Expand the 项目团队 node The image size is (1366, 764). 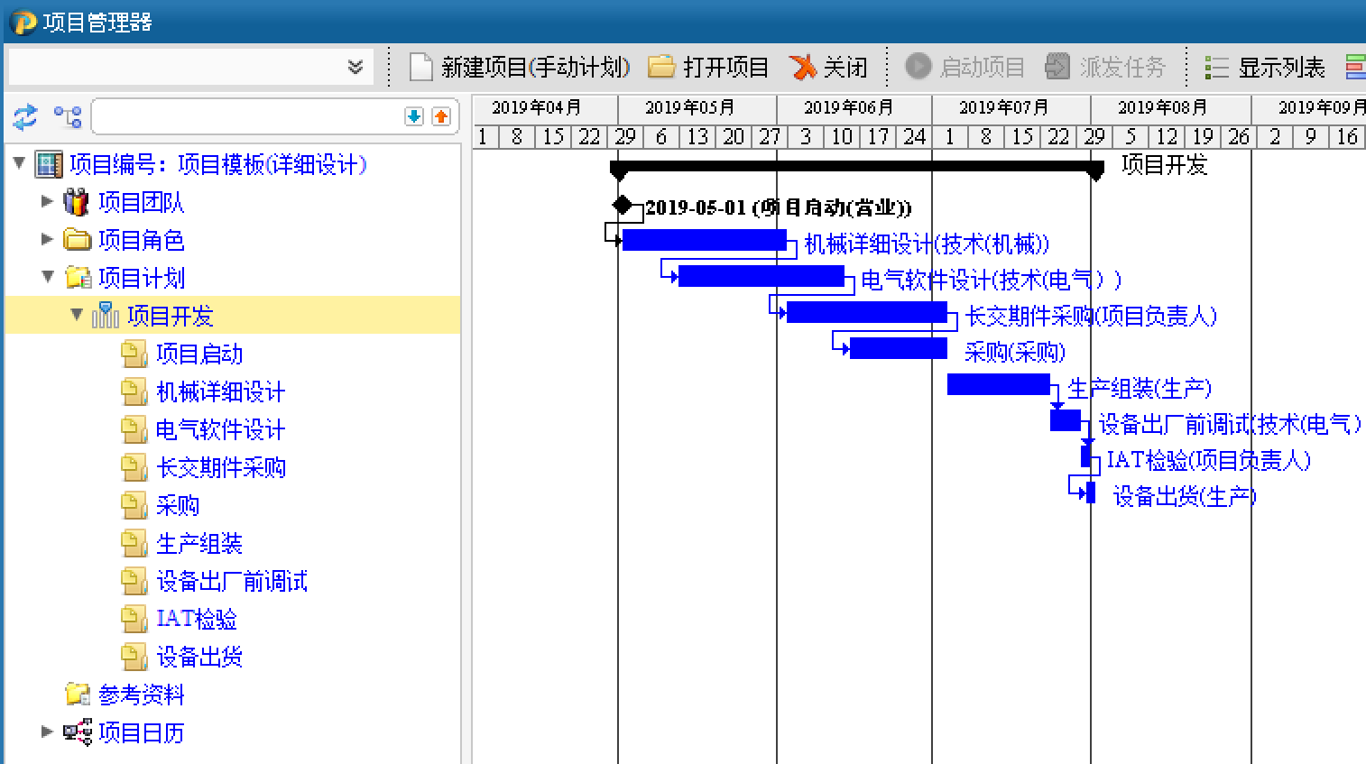coord(47,201)
